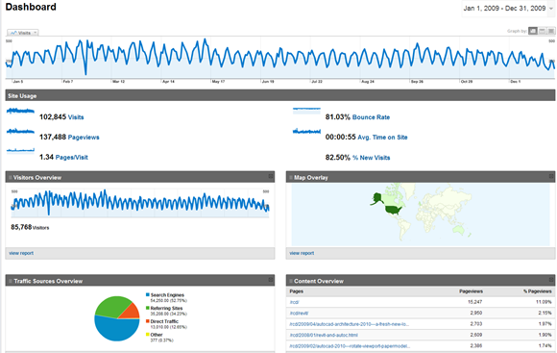Click the Jun 19 axis label
557x353 pixels.
pyautogui.click(x=268, y=82)
